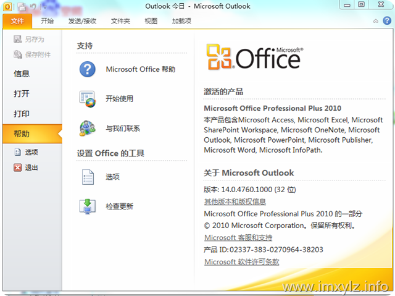Open the 加载项 ribbon tab
This screenshot has width=395, height=296.
coord(181,21)
